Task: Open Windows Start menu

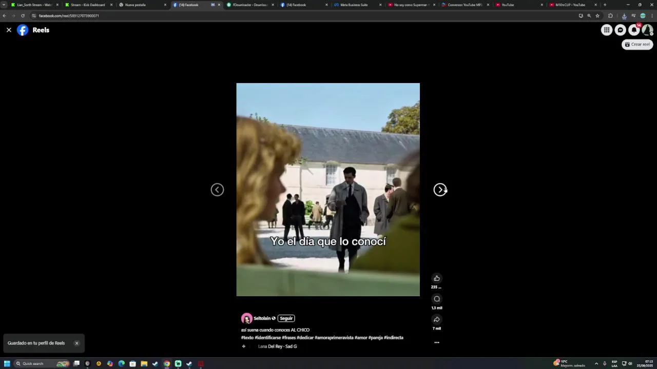Action: [7, 363]
